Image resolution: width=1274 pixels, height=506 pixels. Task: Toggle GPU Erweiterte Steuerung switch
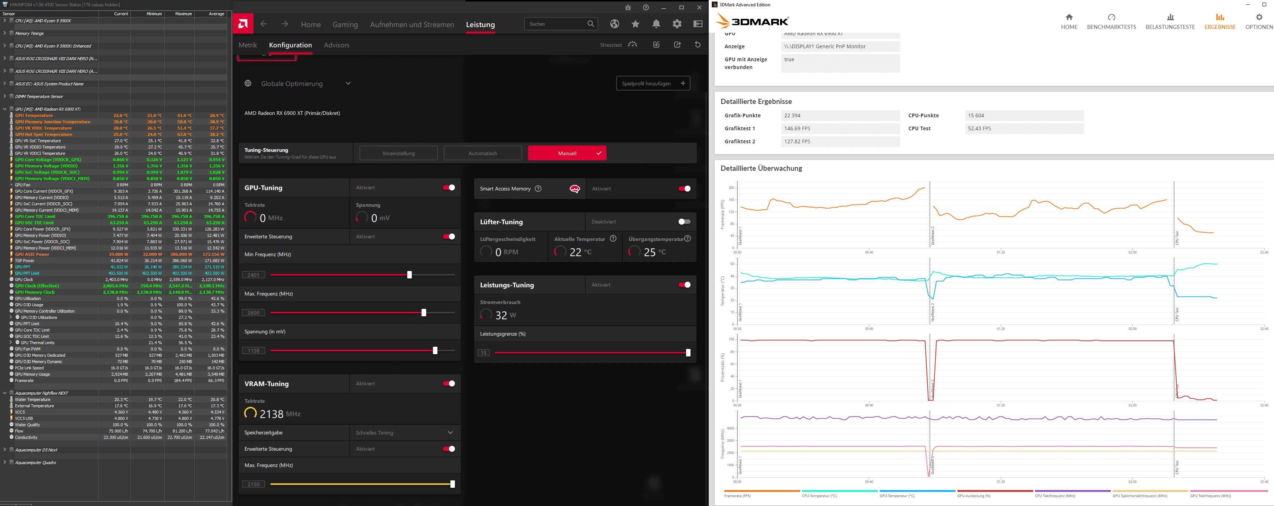click(x=449, y=237)
